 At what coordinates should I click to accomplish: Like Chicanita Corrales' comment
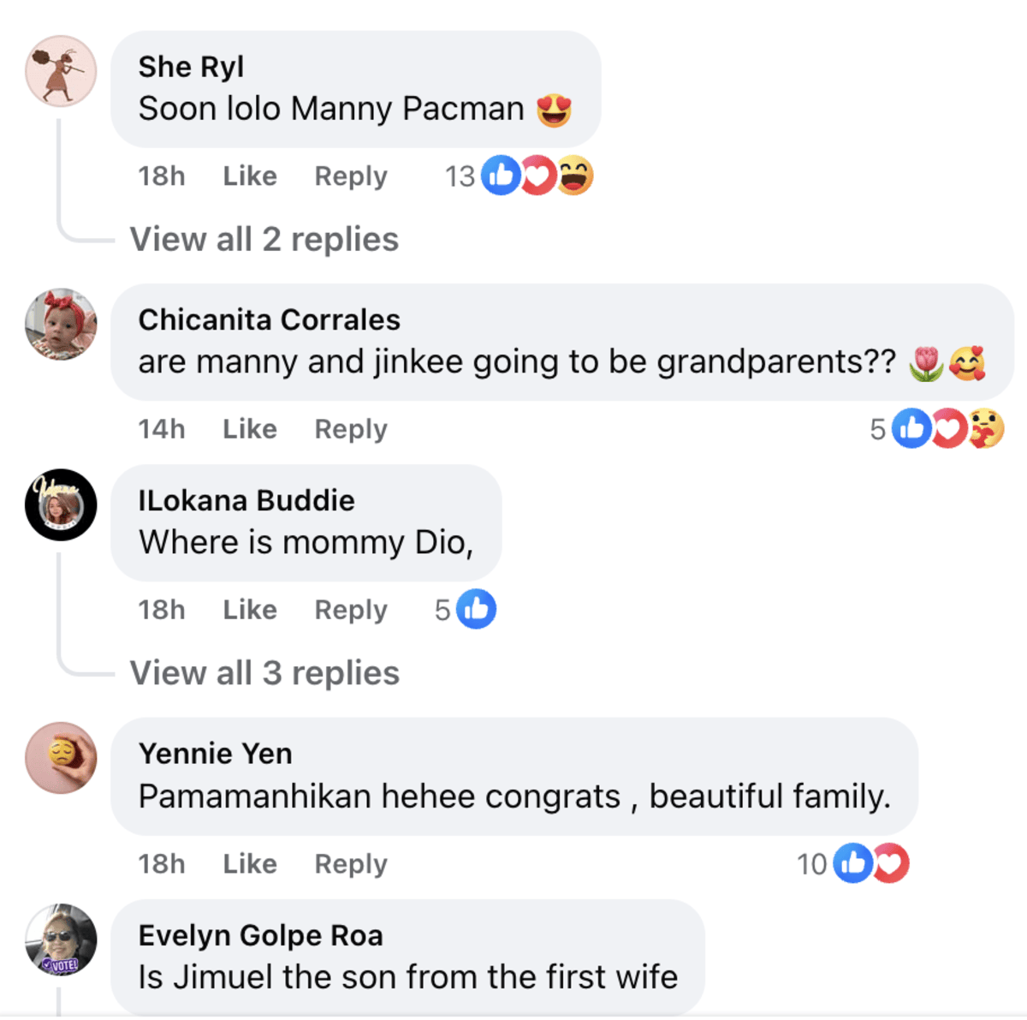[250, 429]
